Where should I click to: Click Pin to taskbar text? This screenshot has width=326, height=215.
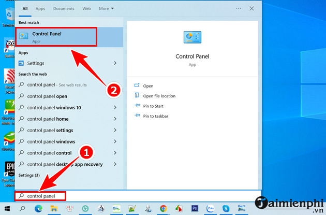point(156,116)
